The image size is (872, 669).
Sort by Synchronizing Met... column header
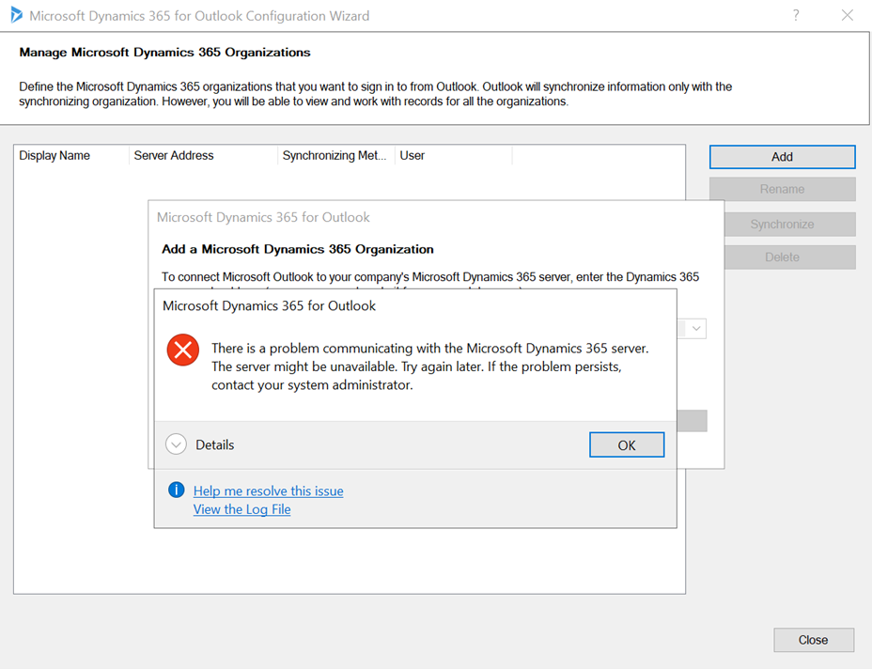point(335,156)
